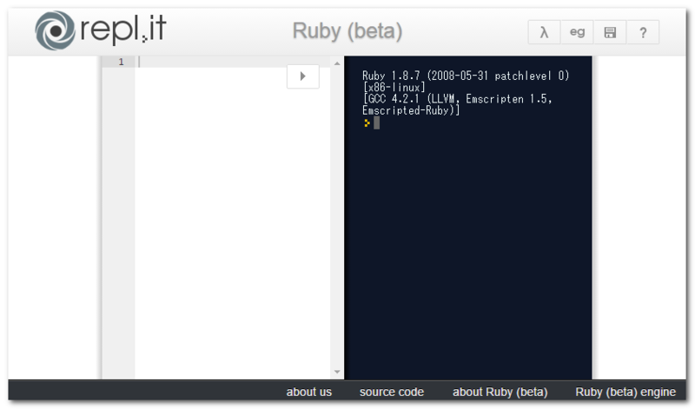Show examples with the eg button
The height and width of the screenshot is (409, 695).
(577, 32)
